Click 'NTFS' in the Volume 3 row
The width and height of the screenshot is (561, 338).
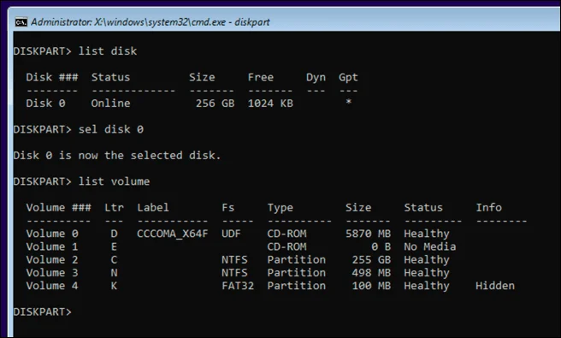[x=234, y=273]
